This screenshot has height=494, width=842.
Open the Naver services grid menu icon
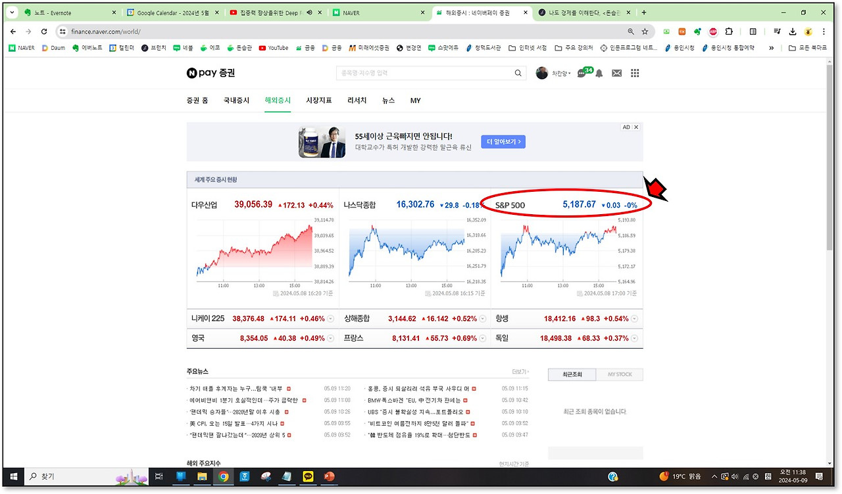point(635,74)
